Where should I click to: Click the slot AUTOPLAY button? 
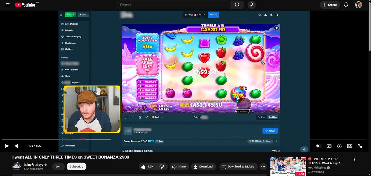[244, 111]
